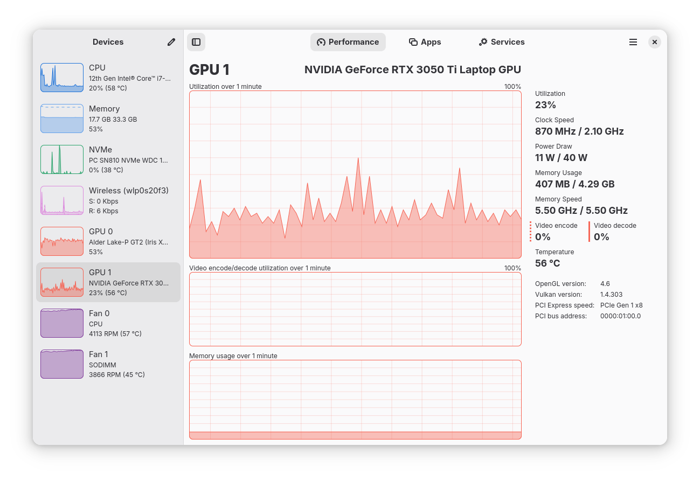Screen dimensions: 700x481
Task: Select the highlighted GPU 1 entry
Action: click(108, 282)
